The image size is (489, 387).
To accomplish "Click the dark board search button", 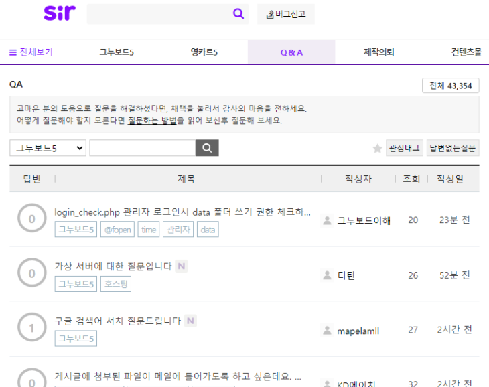I will click(207, 148).
